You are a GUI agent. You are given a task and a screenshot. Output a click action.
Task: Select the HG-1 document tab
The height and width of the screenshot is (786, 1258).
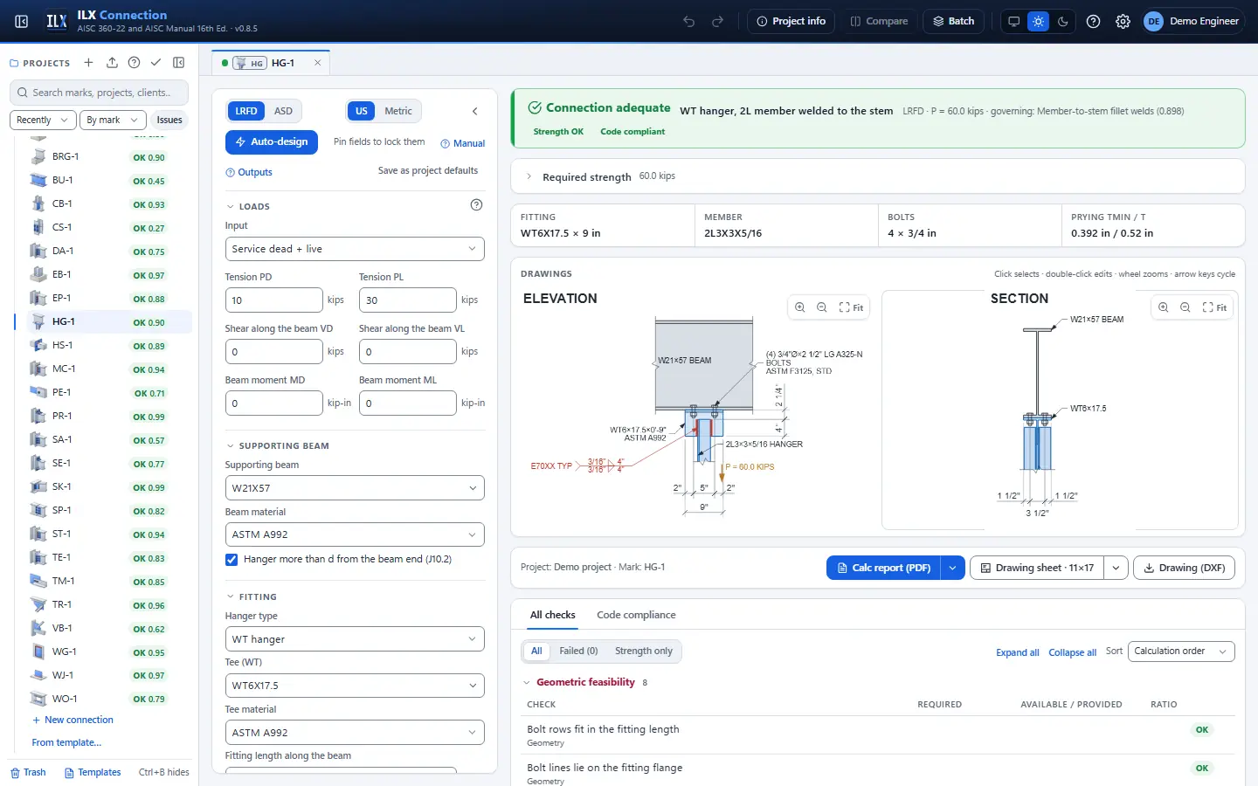(x=273, y=63)
